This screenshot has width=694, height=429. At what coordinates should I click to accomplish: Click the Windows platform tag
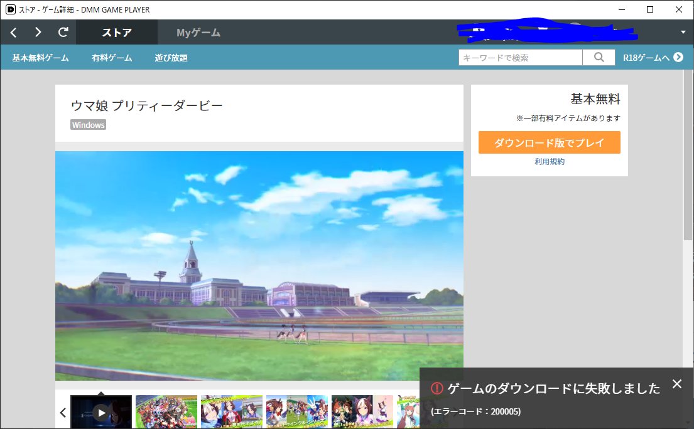[88, 125]
